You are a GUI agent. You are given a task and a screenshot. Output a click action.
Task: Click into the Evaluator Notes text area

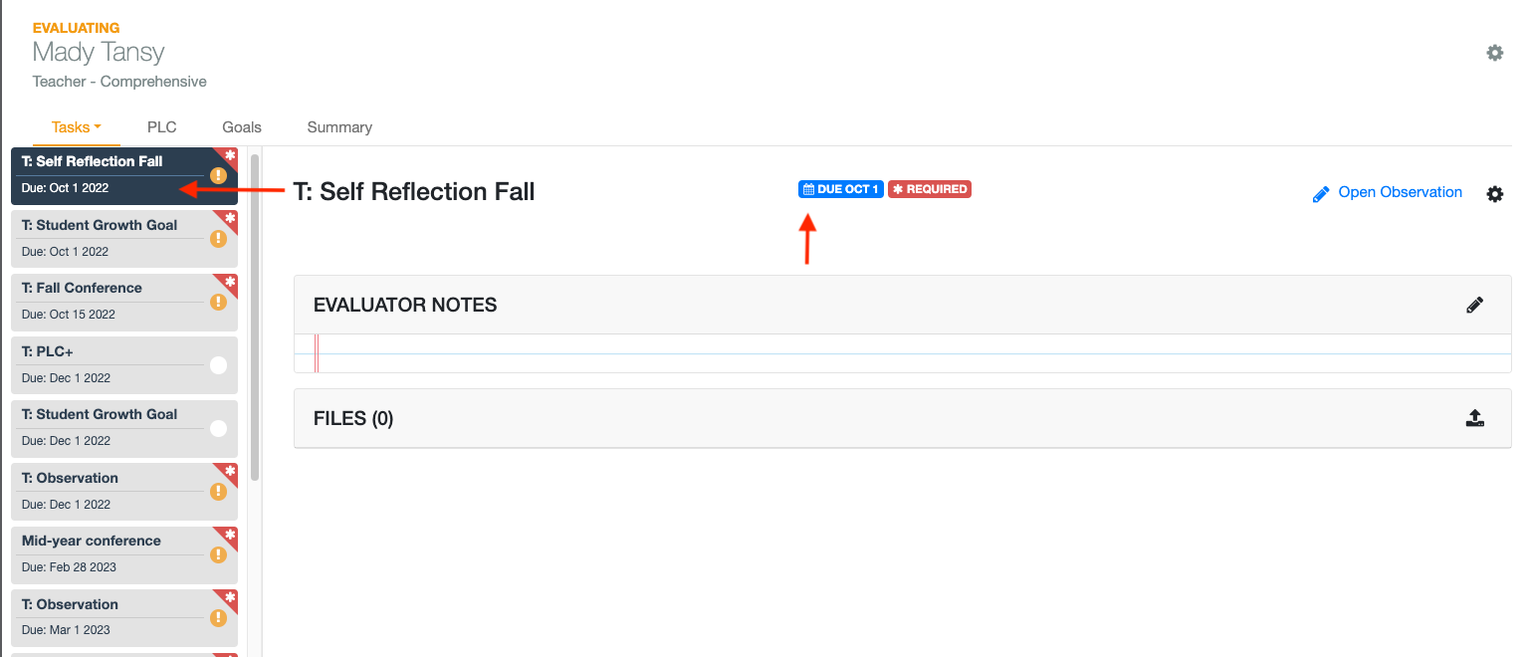click(x=902, y=353)
